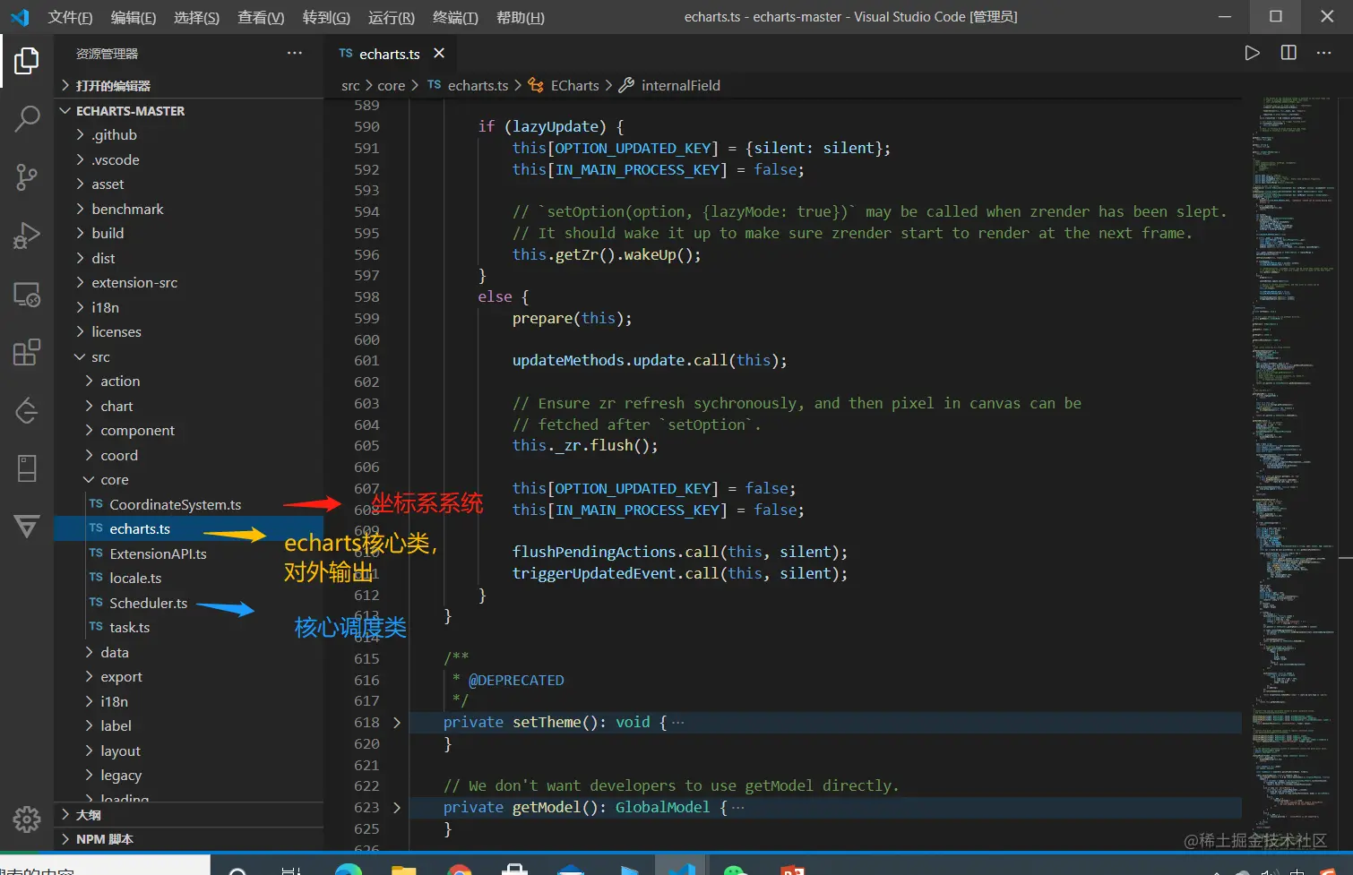1353x875 pixels.
Task: Click ECharts in the breadcrumb path
Action: [573, 86]
